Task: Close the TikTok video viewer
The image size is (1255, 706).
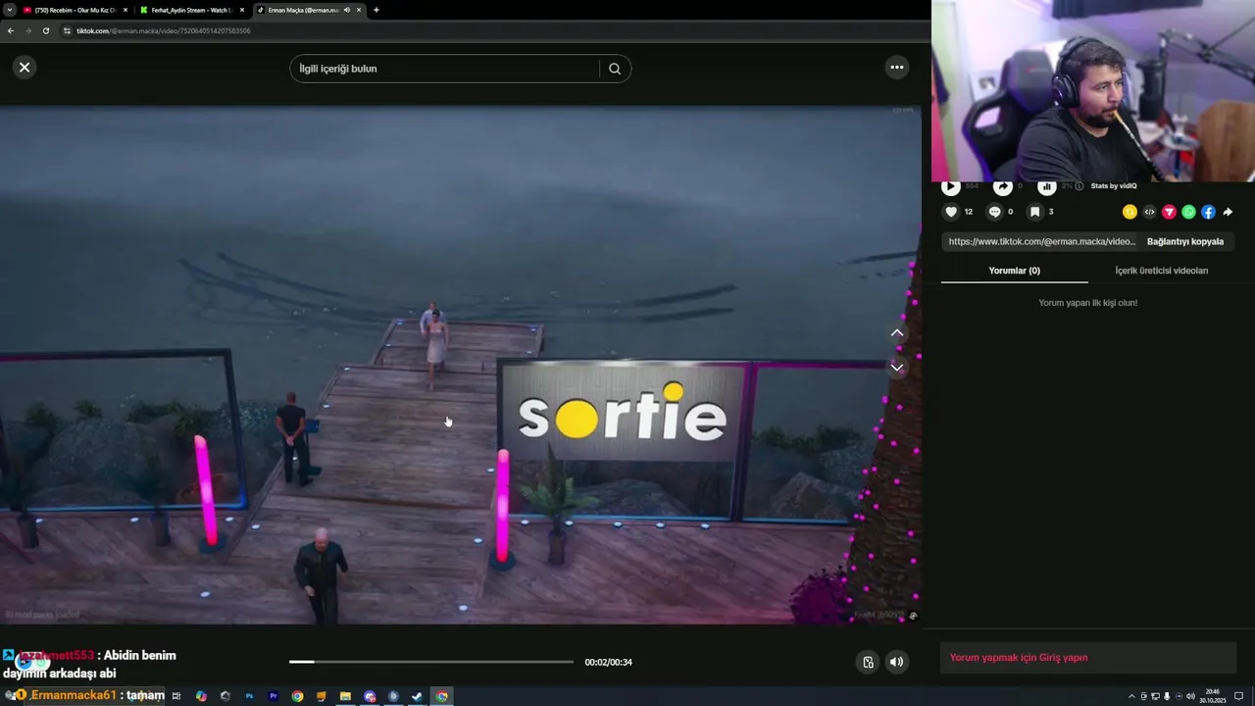Action: (x=25, y=67)
